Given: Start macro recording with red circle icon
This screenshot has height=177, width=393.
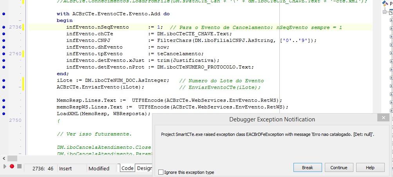Looking at the screenshot, I should [x=12, y=166].
